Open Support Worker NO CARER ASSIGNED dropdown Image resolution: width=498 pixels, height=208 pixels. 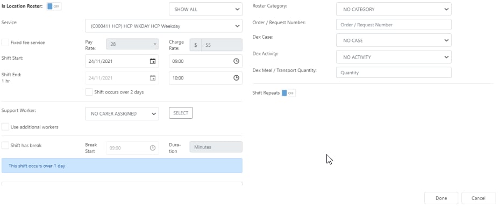coord(122,114)
